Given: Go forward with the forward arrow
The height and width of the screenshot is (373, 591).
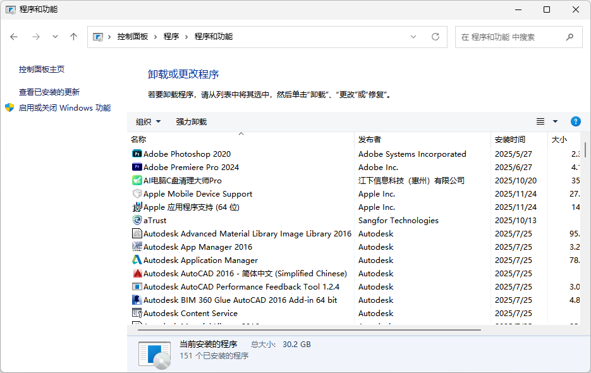Looking at the screenshot, I should [x=36, y=37].
